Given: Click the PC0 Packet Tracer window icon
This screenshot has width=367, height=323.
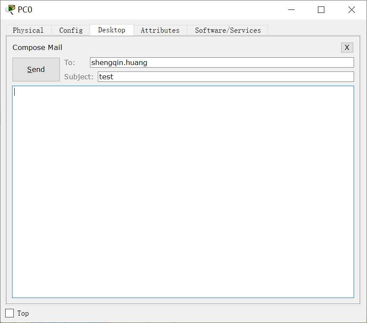Looking at the screenshot, I should coord(10,9).
